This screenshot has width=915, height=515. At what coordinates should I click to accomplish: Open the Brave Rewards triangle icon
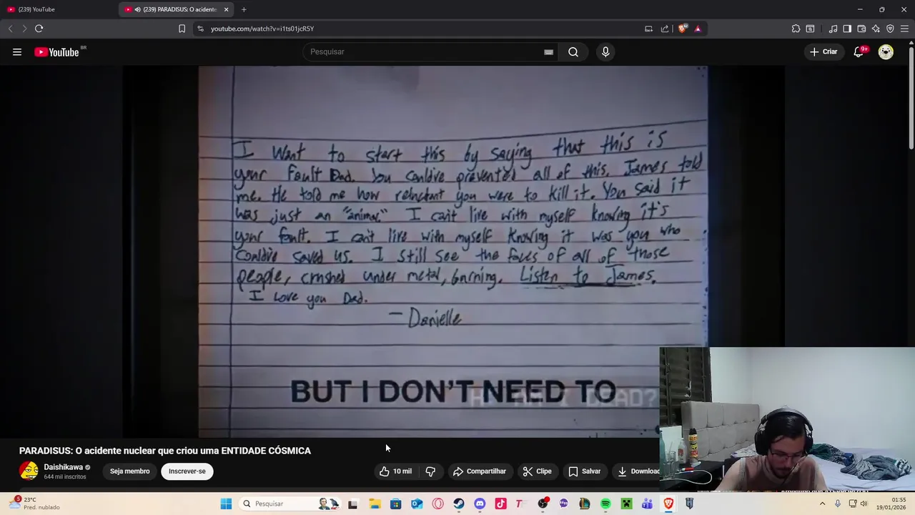coord(698,29)
